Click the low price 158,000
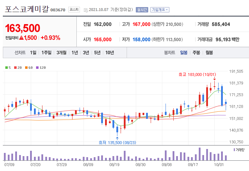249x171 pixels. pos(141,39)
